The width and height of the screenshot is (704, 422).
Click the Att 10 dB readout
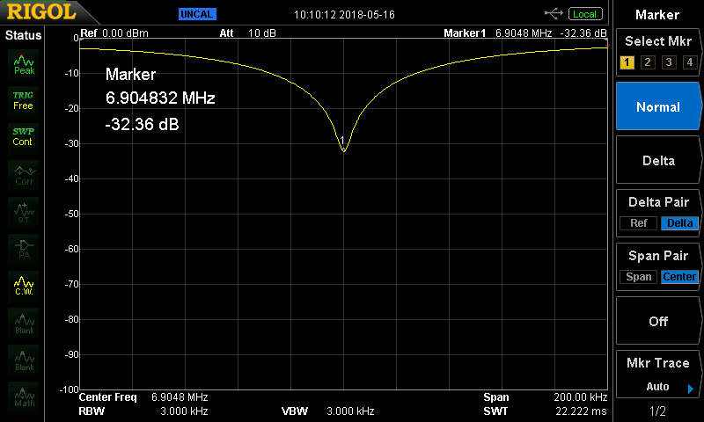pos(247,33)
